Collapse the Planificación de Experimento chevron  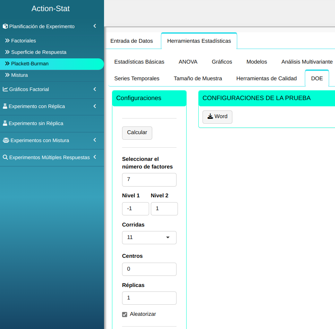[95, 26]
